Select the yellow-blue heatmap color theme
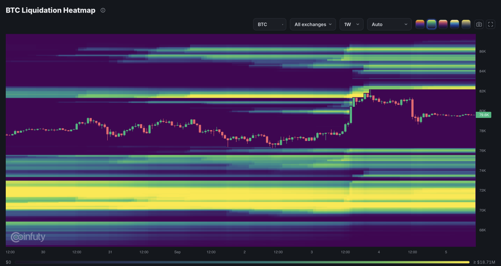This screenshot has height=266, width=501. pos(455,24)
